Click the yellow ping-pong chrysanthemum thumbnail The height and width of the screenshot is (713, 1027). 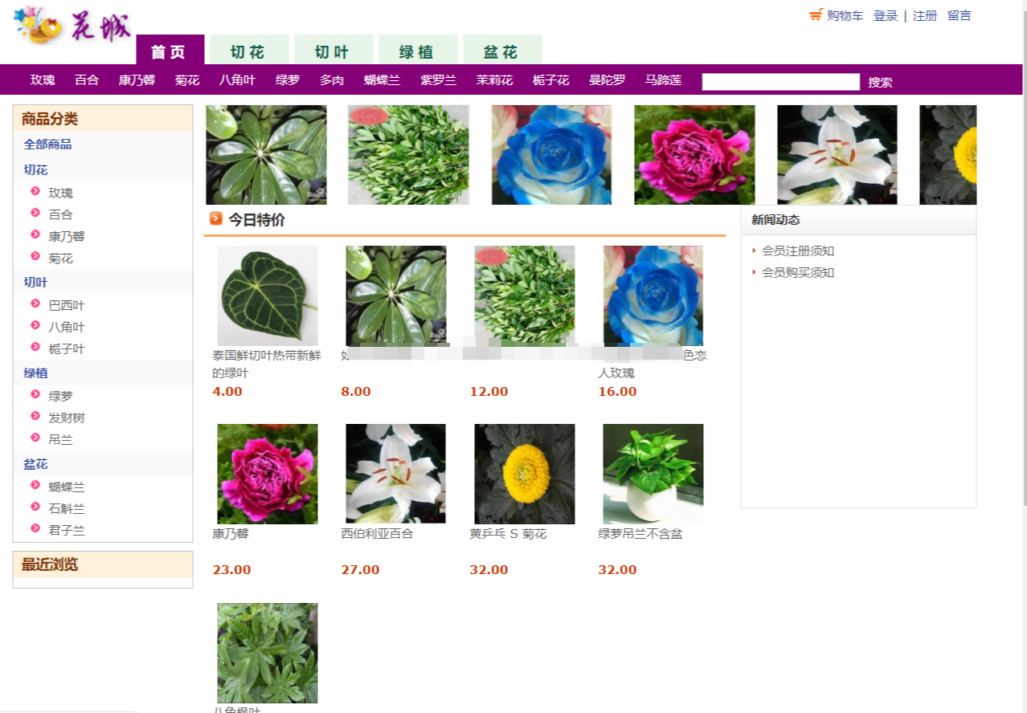tap(525, 474)
